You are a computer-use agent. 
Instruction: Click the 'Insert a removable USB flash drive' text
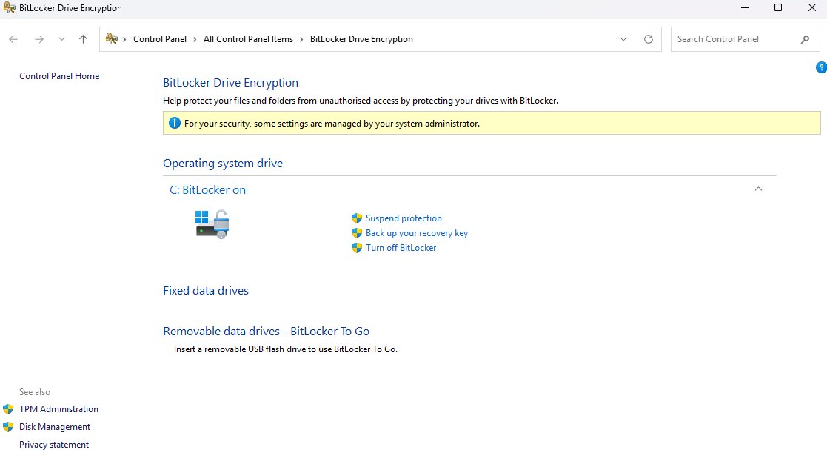click(x=286, y=349)
